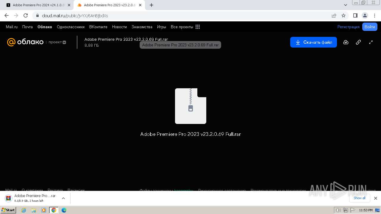Toggle fullscreen view icon

(371, 42)
